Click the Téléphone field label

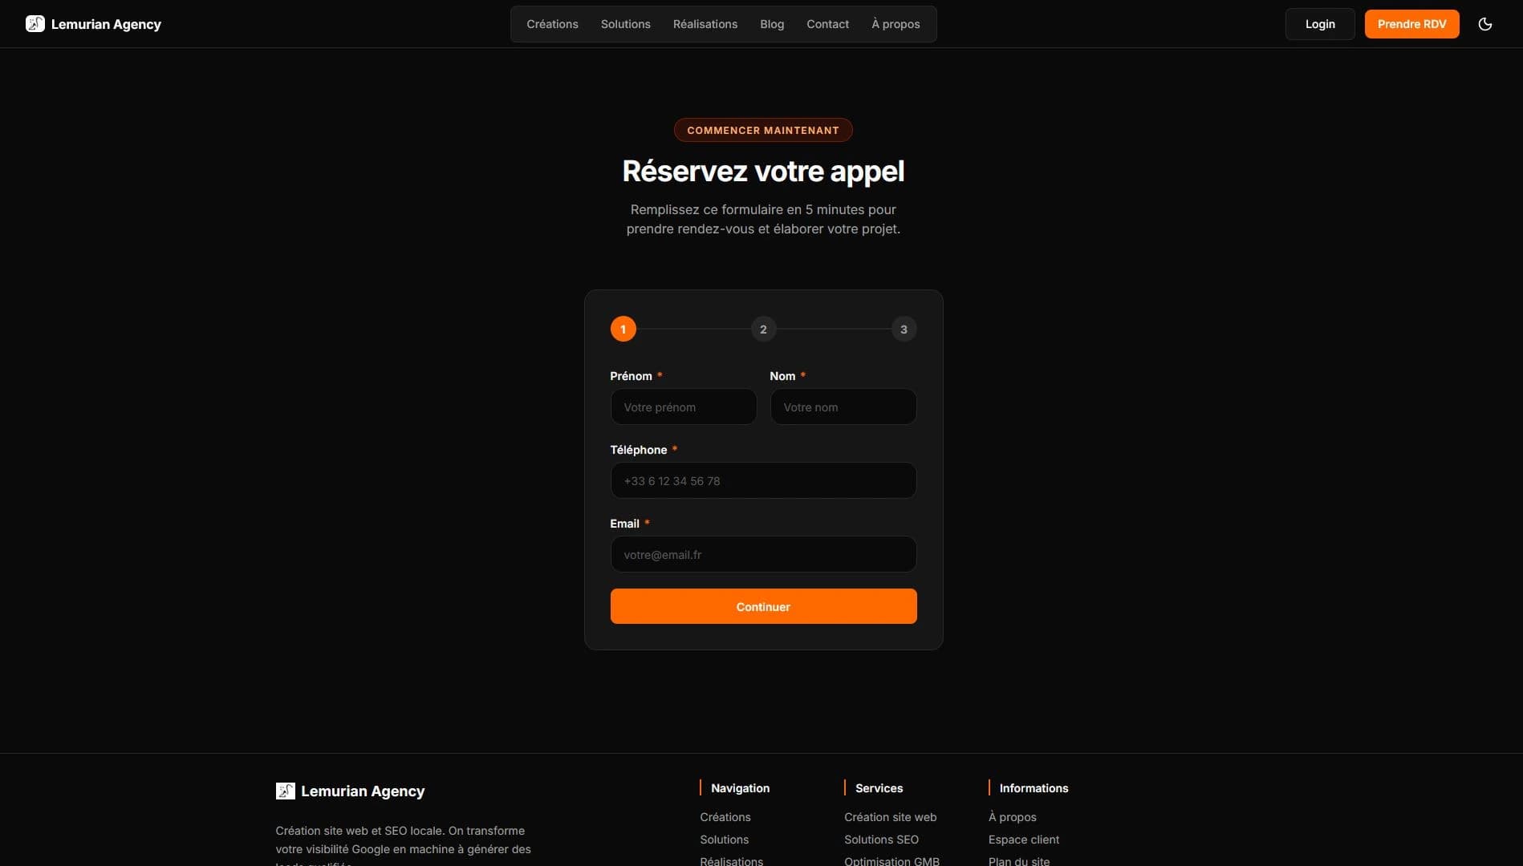pyautogui.click(x=638, y=450)
